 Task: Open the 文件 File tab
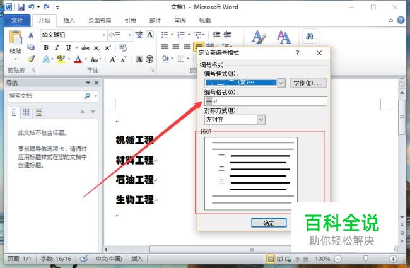point(17,20)
